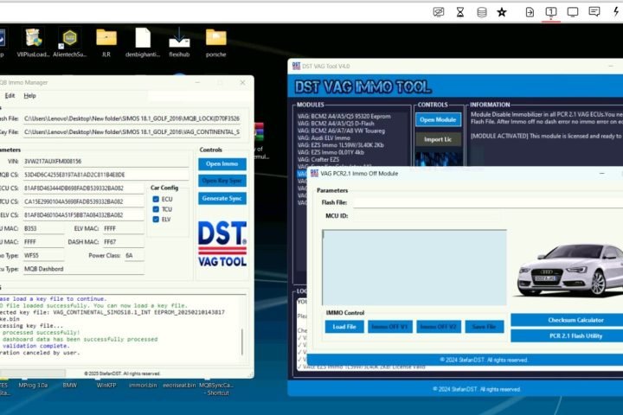The height and width of the screenshot is (415, 623).
Task: Open the VIIPlusLoad desktop icon
Action: click(34, 41)
